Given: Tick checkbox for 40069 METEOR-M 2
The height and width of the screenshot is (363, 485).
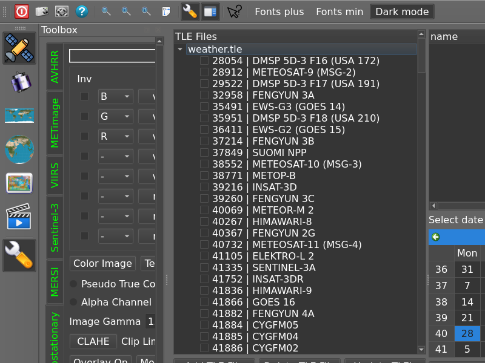Looking at the screenshot, I should click(x=204, y=210).
